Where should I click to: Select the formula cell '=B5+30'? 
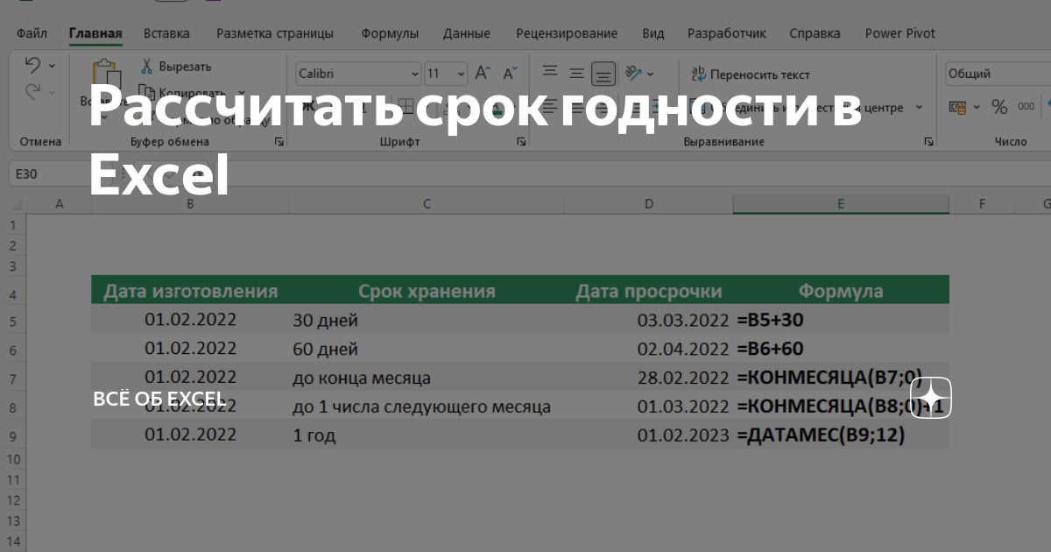coord(841,321)
